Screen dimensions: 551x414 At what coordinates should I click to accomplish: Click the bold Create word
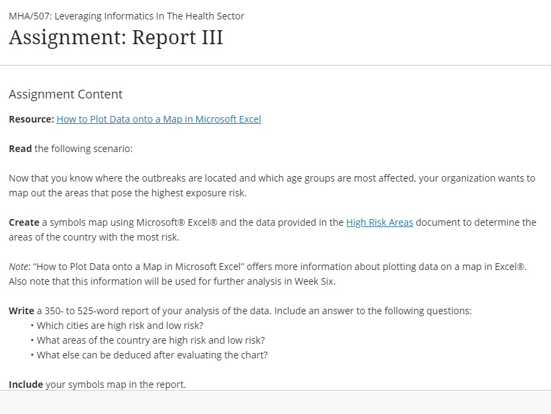24,222
